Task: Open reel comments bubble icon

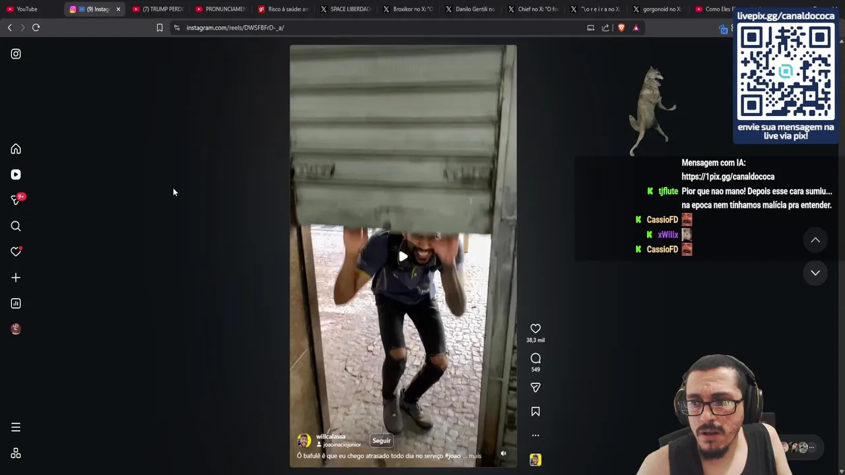Action: click(x=535, y=358)
